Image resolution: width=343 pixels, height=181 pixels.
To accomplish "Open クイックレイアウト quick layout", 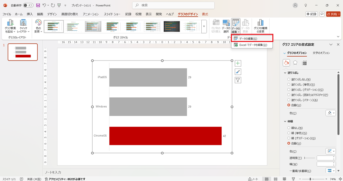I will point(23,26).
